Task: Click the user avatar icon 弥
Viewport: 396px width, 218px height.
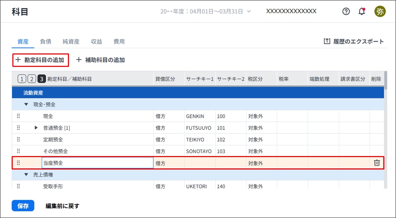Action: click(x=380, y=11)
